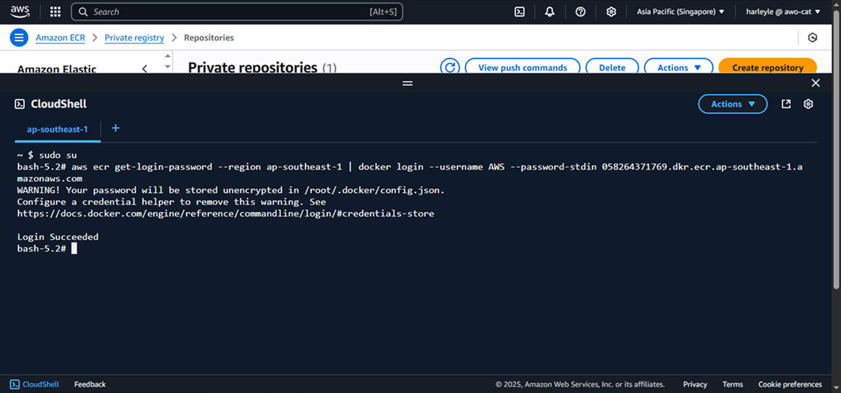
Task: Open the region selector Asia Pacific (Singapore)
Action: coord(680,12)
